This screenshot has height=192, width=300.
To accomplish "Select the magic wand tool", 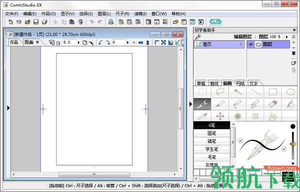I will coord(237,92).
